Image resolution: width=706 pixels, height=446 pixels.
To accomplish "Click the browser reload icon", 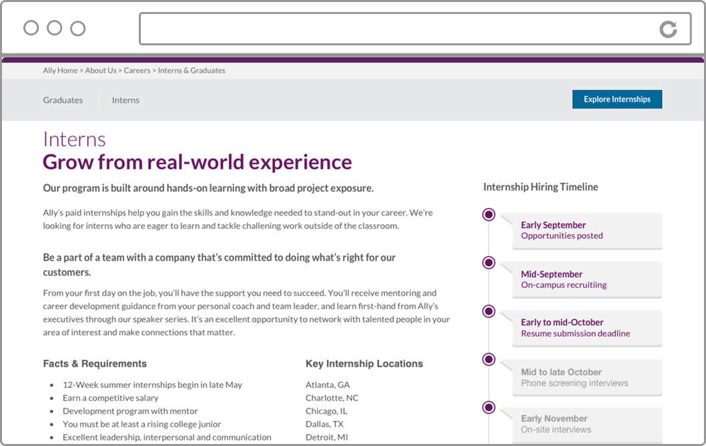I will coord(668,29).
